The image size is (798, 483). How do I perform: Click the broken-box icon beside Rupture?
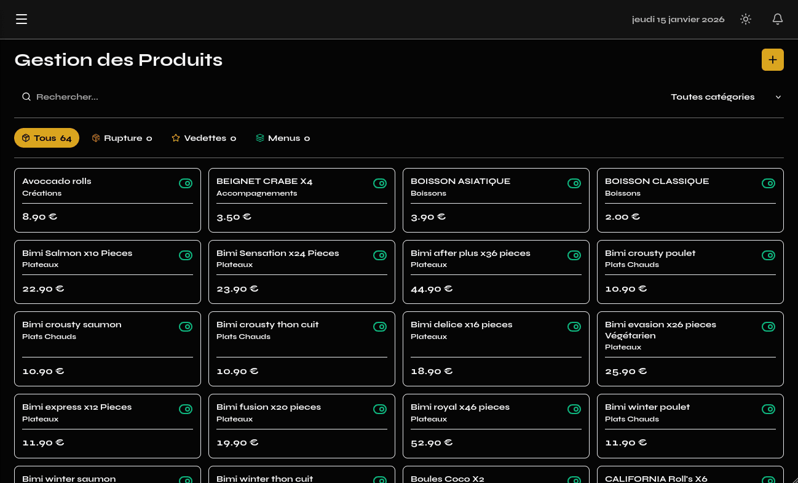pos(96,138)
